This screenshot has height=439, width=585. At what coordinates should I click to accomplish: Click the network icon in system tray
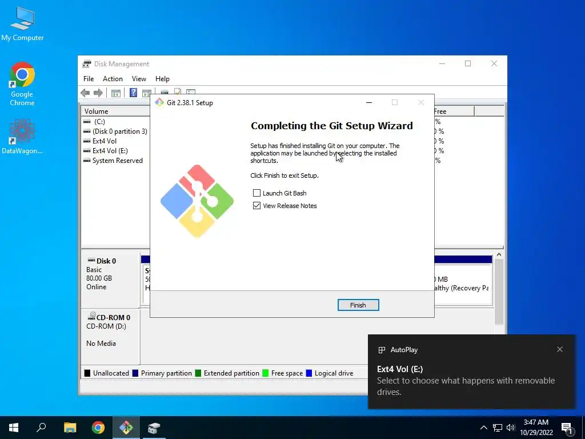pos(498,428)
